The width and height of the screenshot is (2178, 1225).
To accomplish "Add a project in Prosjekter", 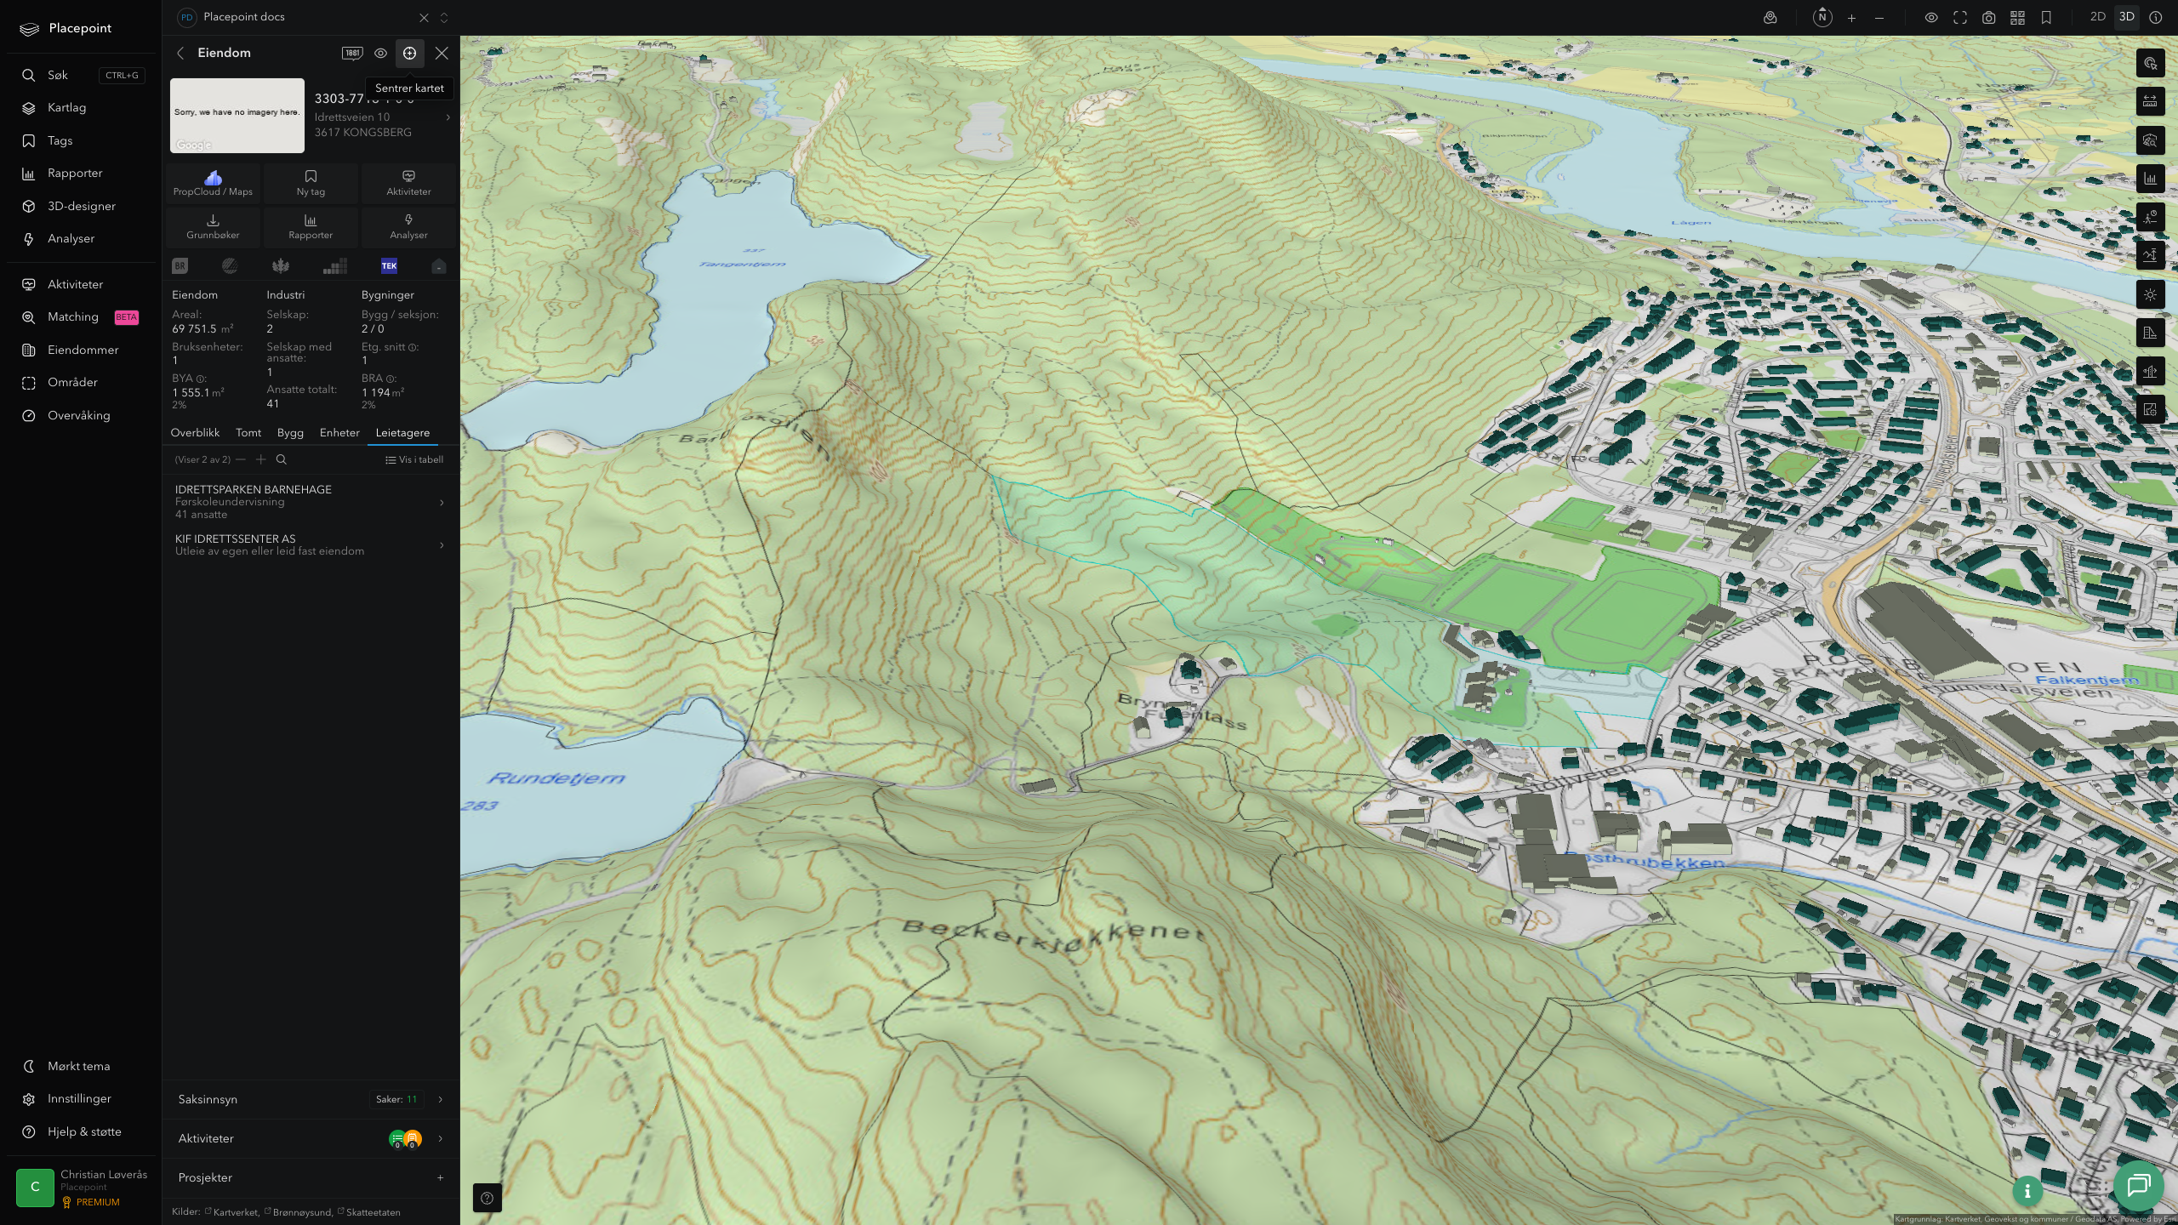I will (x=440, y=1178).
